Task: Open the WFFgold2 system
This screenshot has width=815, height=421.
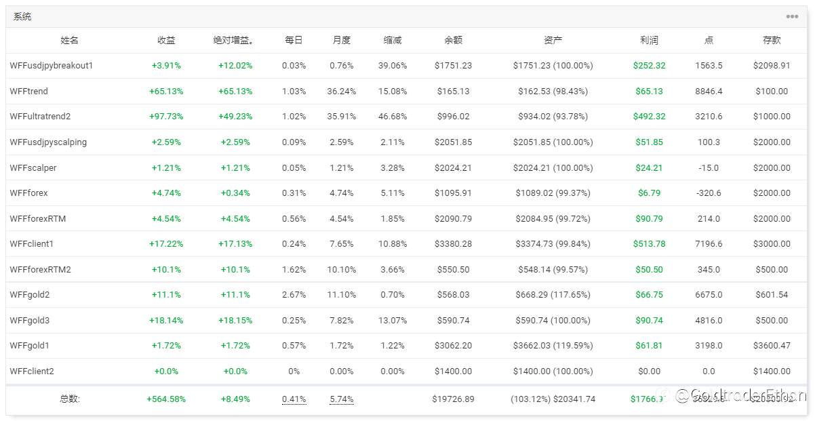Action: coord(30,295)
